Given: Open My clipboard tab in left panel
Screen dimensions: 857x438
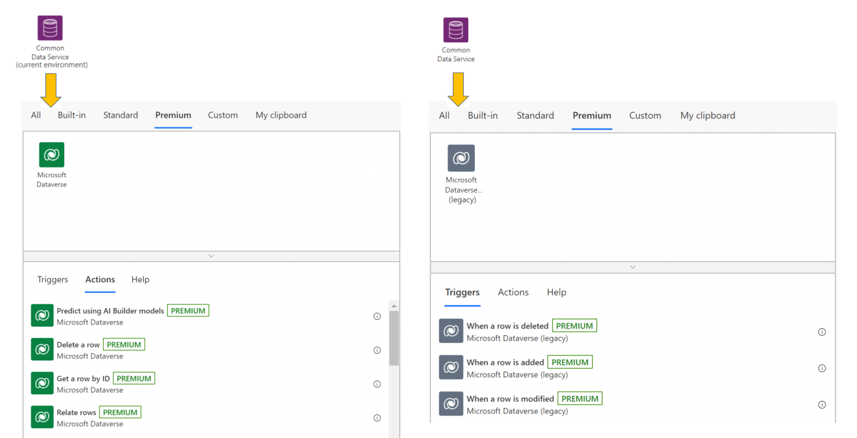Looking at the screenshot, I should click(281, 115).
